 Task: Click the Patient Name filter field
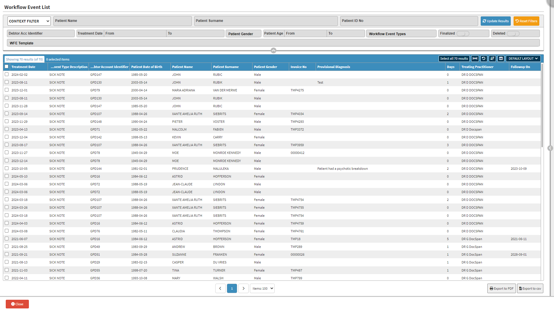(122, 21)
